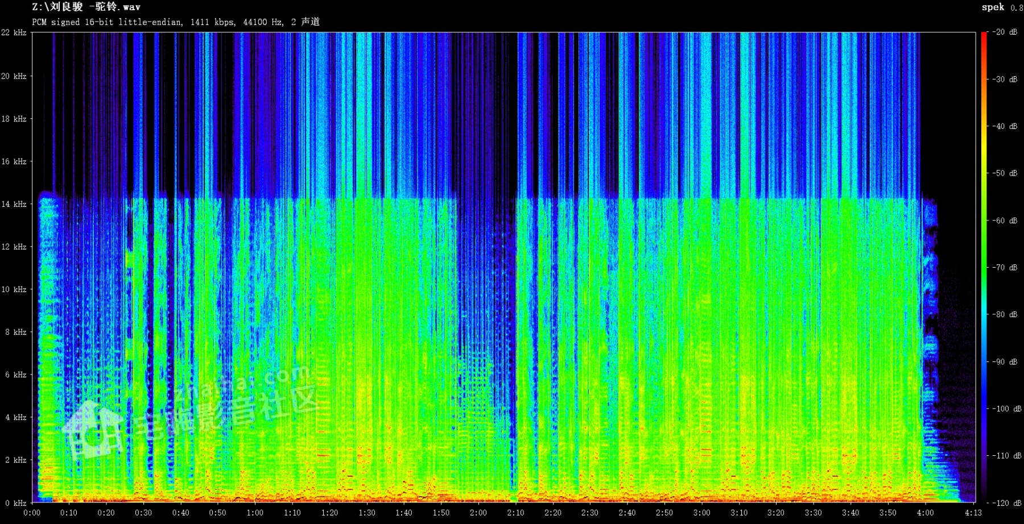Click the '2 kHz' frequency axis label
Image resolution: width=1024 pixels, height=524 pixels.
[16, 460]
